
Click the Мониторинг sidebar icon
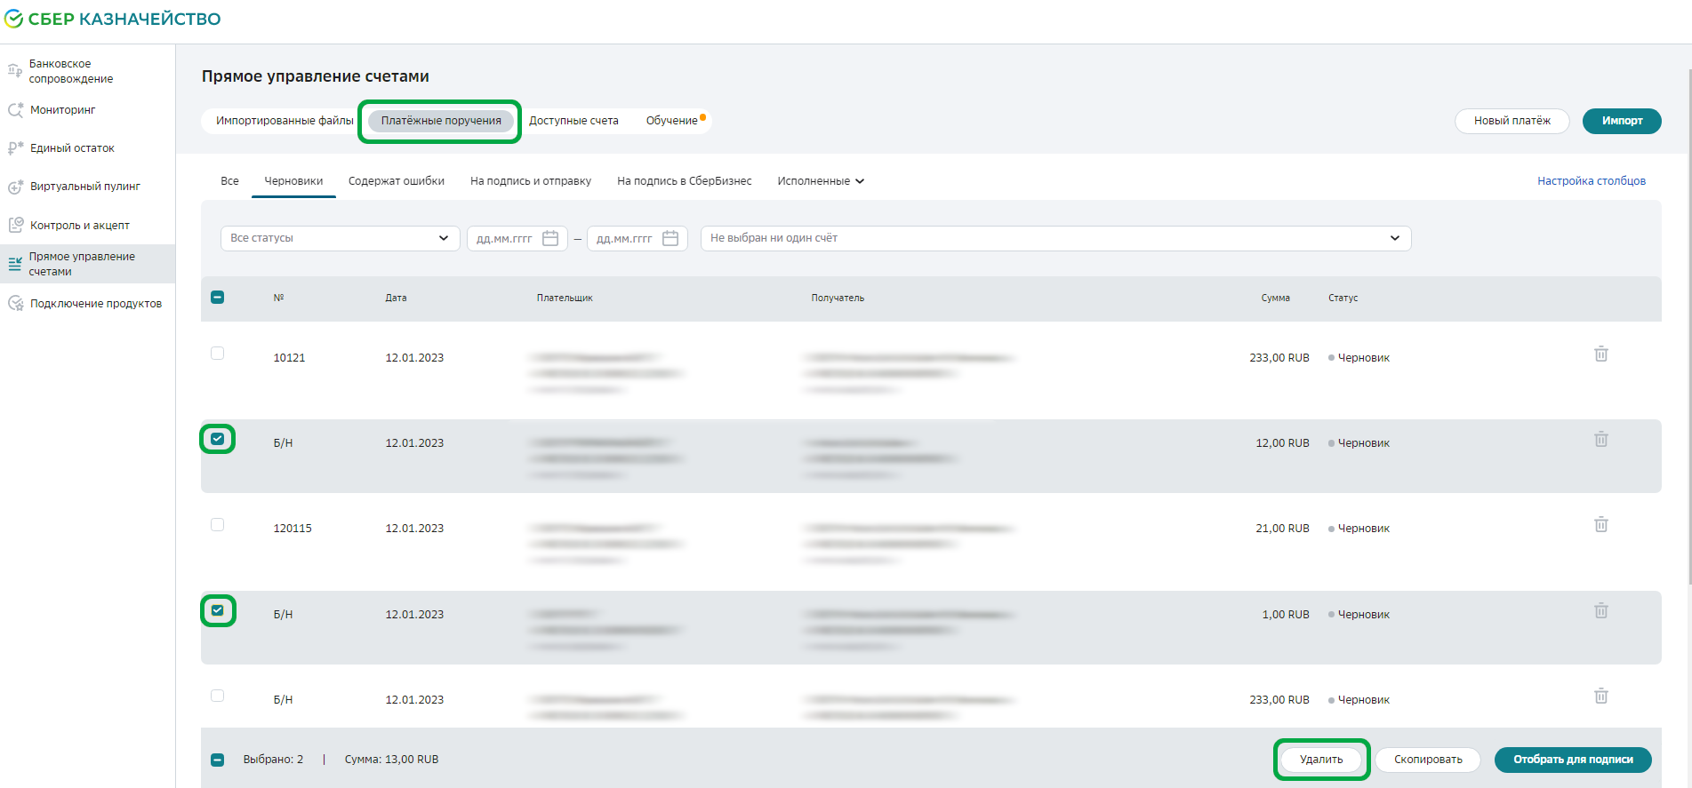[x=15, y=110]
